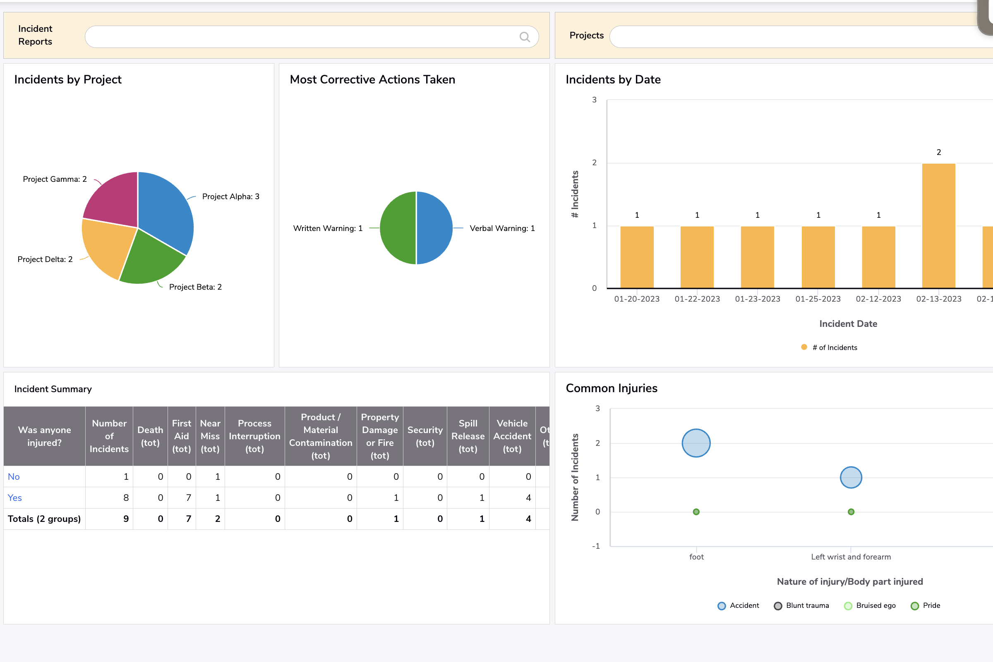Image resolution: width=993 pixels, height=662 pixels.
Task: Toggle the Accident legend marker
Action: coord(721,605)
